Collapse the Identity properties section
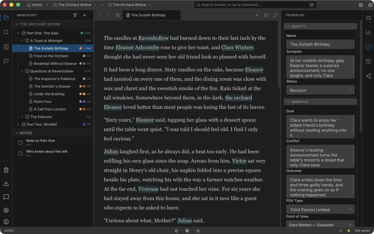The height and width of the screenshot is (234, 374). [x=288, y=26]
